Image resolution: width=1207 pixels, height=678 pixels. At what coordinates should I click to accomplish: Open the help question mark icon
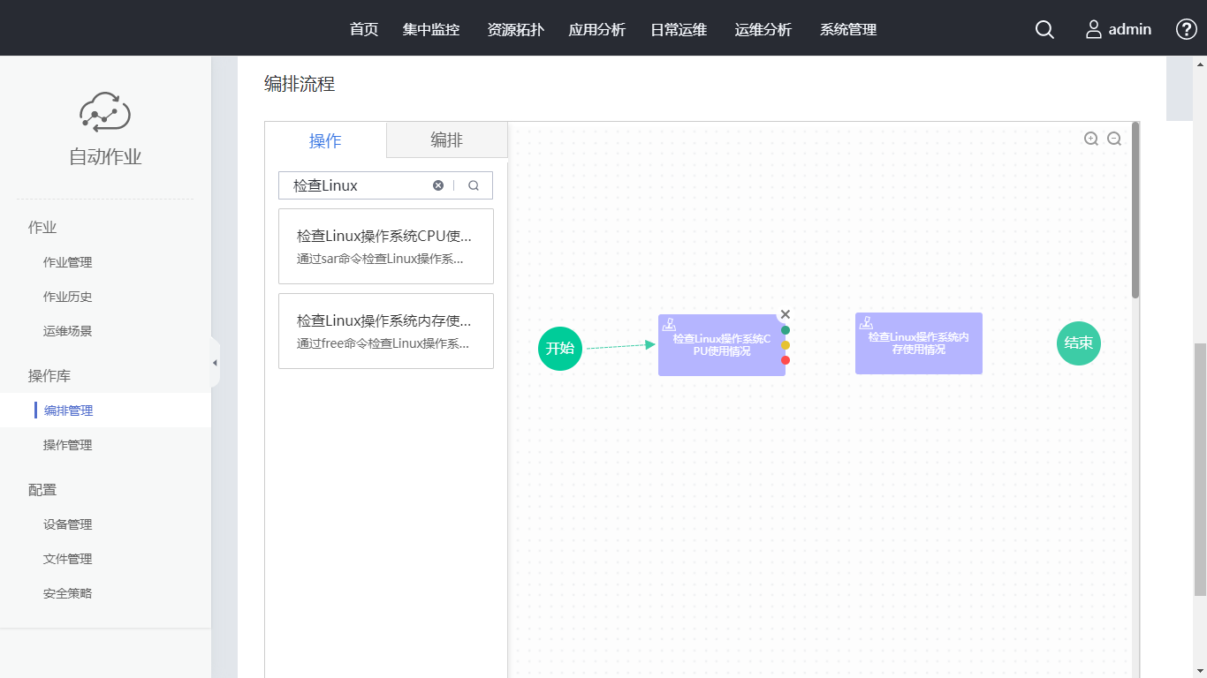click(x=1186, y=29)
